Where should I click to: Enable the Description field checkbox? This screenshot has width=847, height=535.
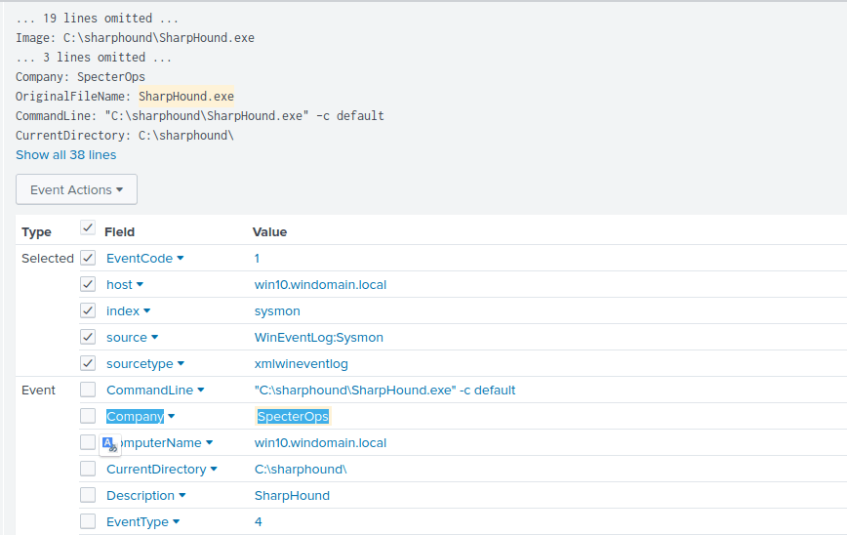pos(88,496)
